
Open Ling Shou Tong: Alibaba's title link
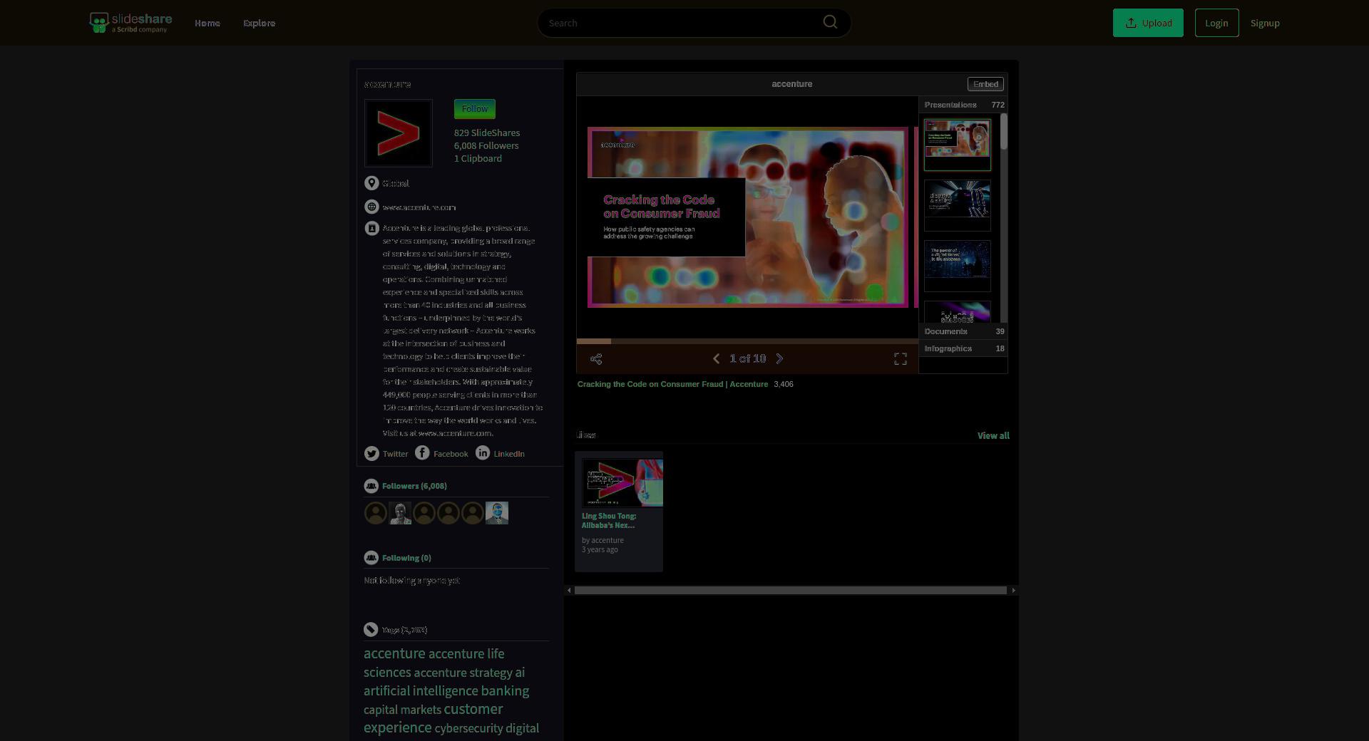click(609, 521)
